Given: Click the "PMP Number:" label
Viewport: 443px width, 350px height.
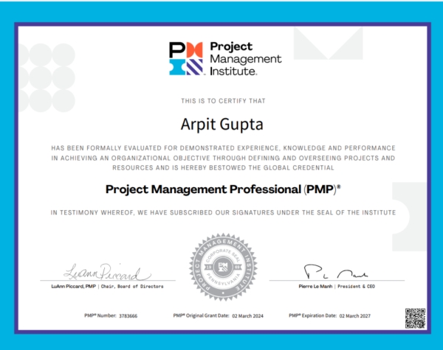Looking at the screenshot, I should point(100,315).
